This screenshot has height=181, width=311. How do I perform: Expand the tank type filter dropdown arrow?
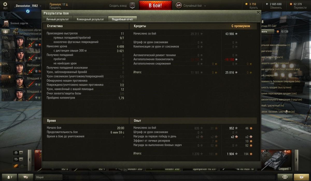21,160
